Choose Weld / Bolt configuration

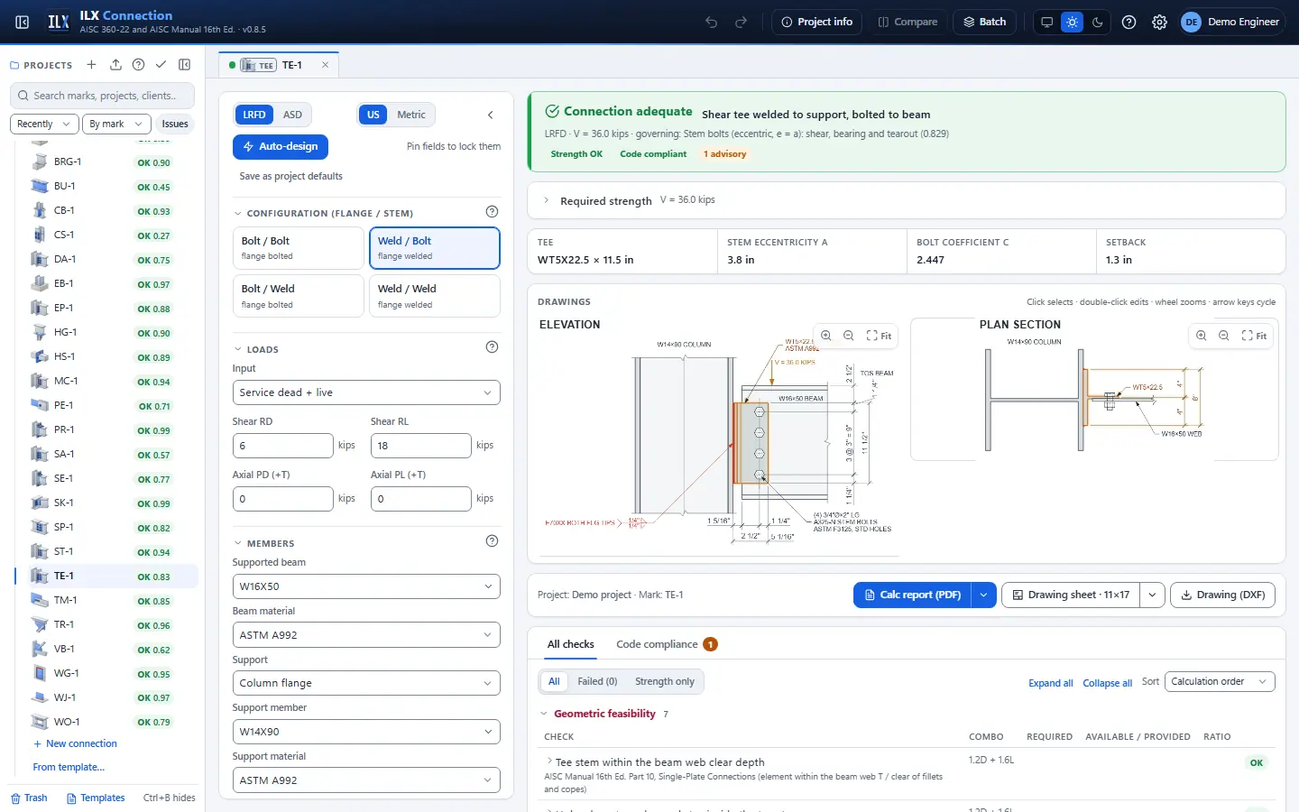[x=435, y=248]
